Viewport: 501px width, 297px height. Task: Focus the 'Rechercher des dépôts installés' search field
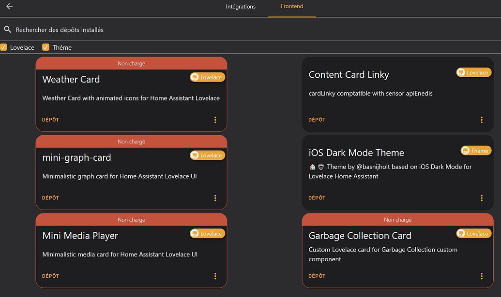coord(251,29)
